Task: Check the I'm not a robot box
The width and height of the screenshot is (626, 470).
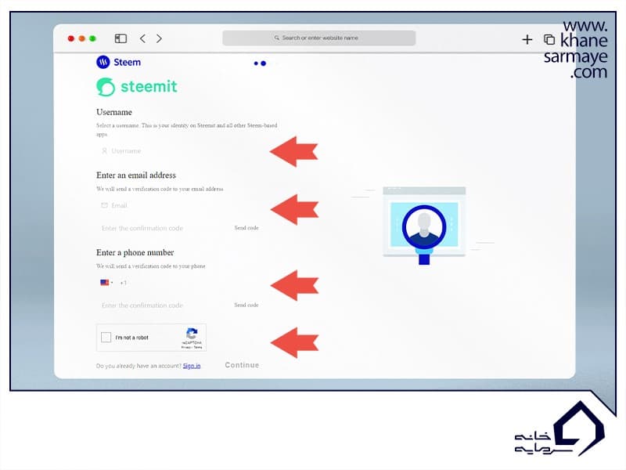Action: tap(106, 338)
